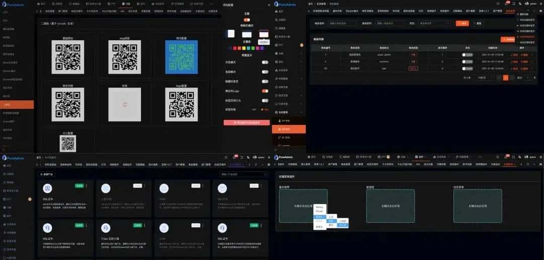Viewport: 544px width, 260px height.
Task: Toggle 隐藏标签页 switch in settings panel
Action: pyautogui.click(x=265, y=81)
